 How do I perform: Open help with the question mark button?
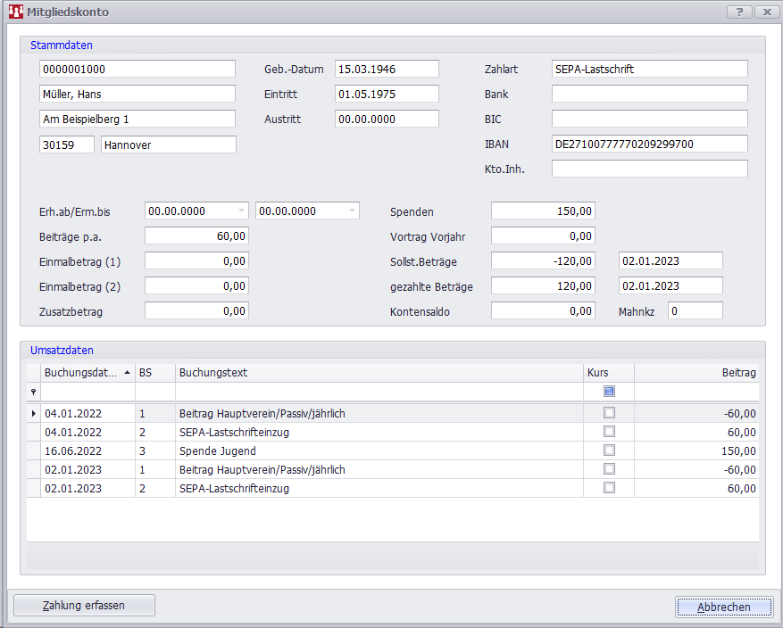coord(739,12)
